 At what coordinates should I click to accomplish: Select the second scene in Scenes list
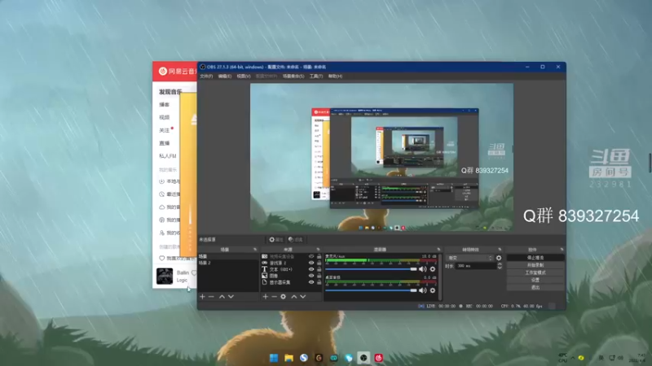tap(228, 263)
